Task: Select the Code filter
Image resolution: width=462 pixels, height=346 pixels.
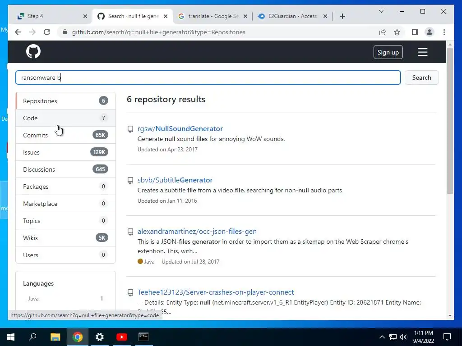Action: click(x=65, y=118)
